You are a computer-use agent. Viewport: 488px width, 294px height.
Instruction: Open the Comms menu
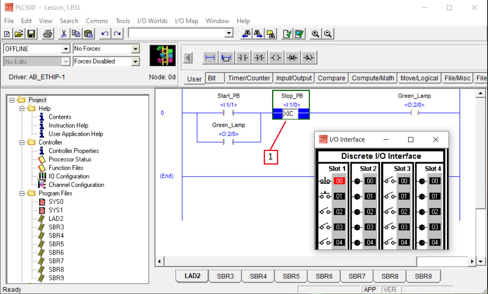tap(97, 21)
